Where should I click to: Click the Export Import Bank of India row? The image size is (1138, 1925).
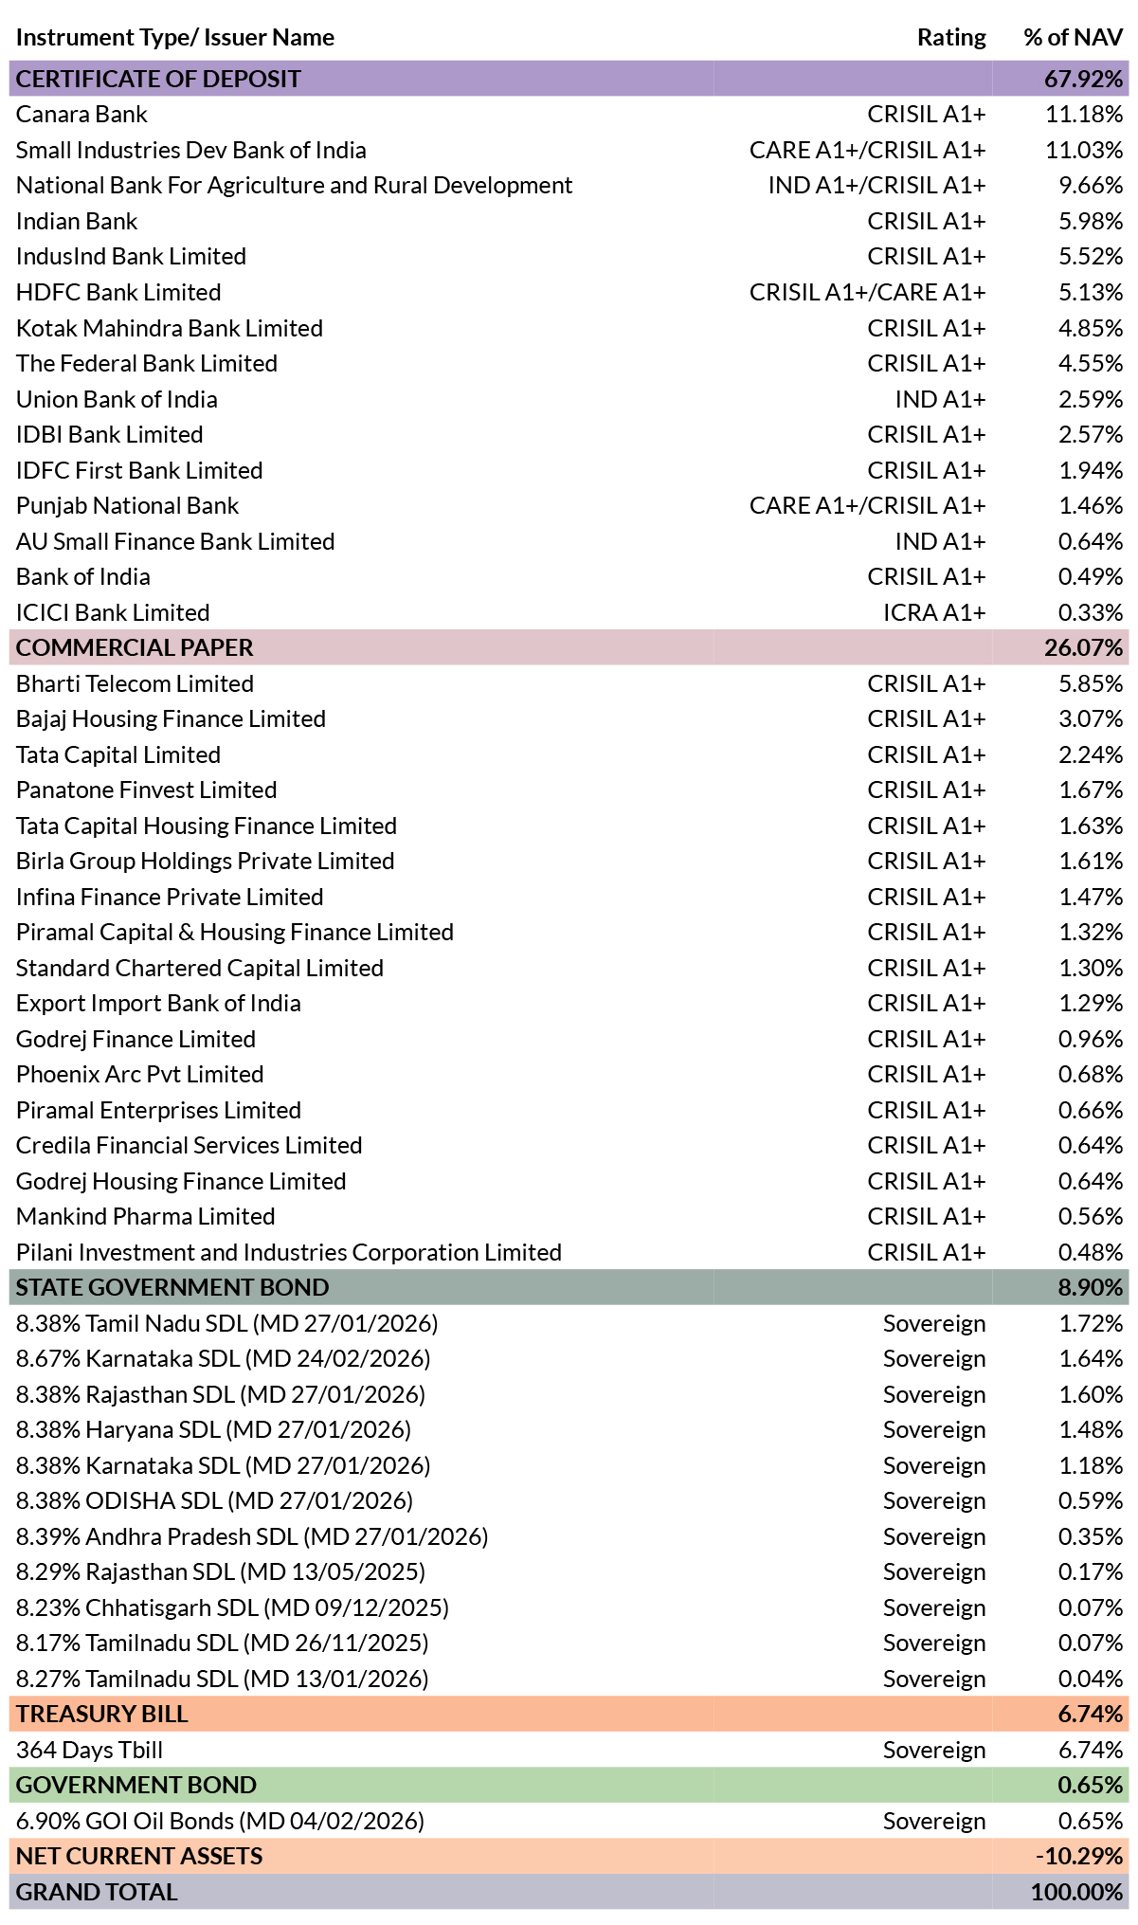coord(569,1003)
